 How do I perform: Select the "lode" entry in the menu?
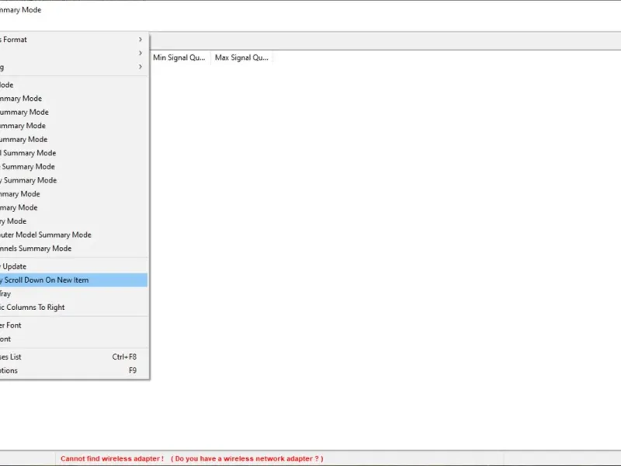click(x=74, y=85)
